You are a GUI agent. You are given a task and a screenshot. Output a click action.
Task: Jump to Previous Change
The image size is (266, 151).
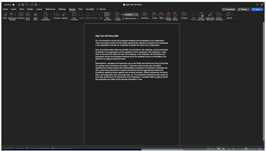pos(168,16)
